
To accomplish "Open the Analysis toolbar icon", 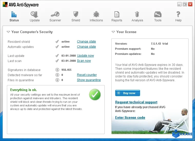I will click(137, 14).
